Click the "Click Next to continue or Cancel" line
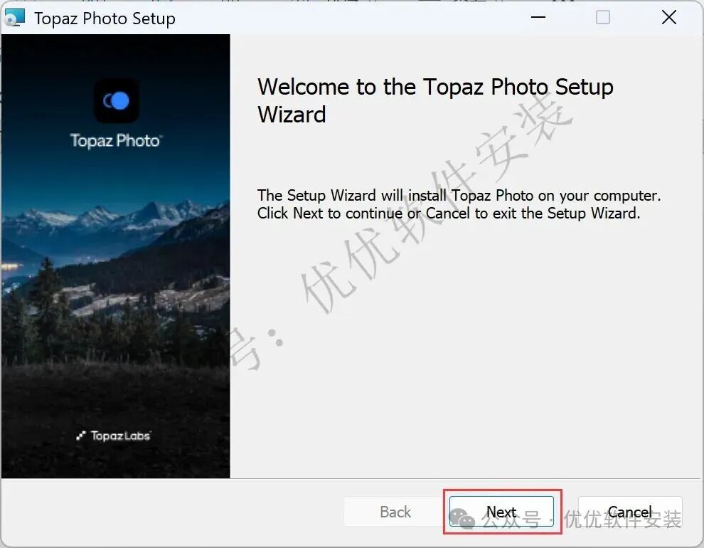Screen dimensions: 704x548 [x=449, y=213]
